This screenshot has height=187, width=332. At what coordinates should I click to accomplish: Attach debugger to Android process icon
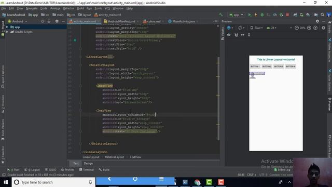[281, 15]
